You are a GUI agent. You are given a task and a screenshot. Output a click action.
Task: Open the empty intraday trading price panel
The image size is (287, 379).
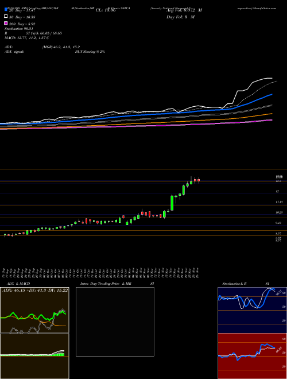tap(115, 322)
